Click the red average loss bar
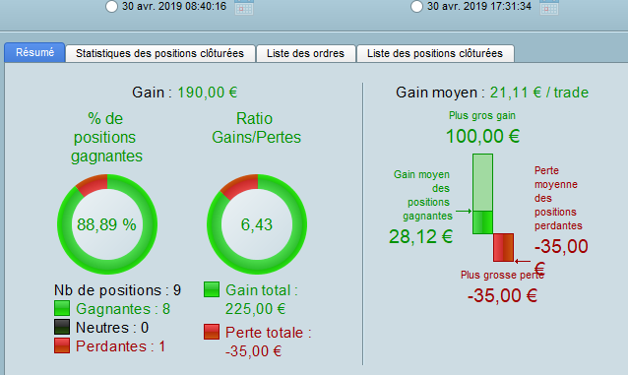Image resolution: width=628 pixels, height=375 pixels. click(x=503, y=248)
